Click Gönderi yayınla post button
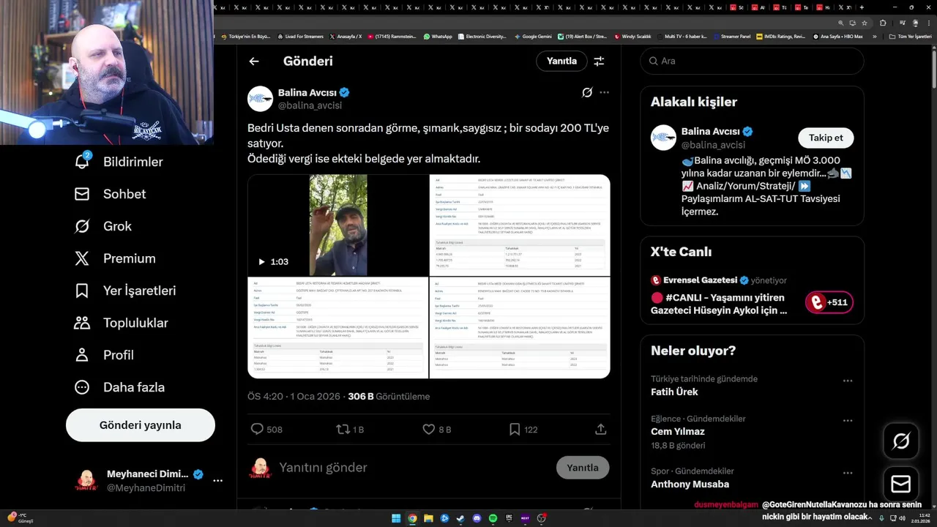 coord(141,425)
